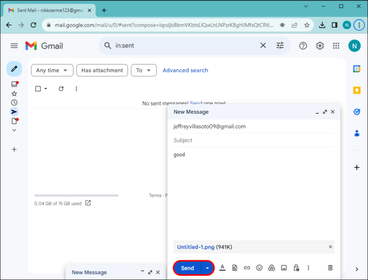
Task: Toggle Has attachment filter chip
Action: (x=102, y=70)
